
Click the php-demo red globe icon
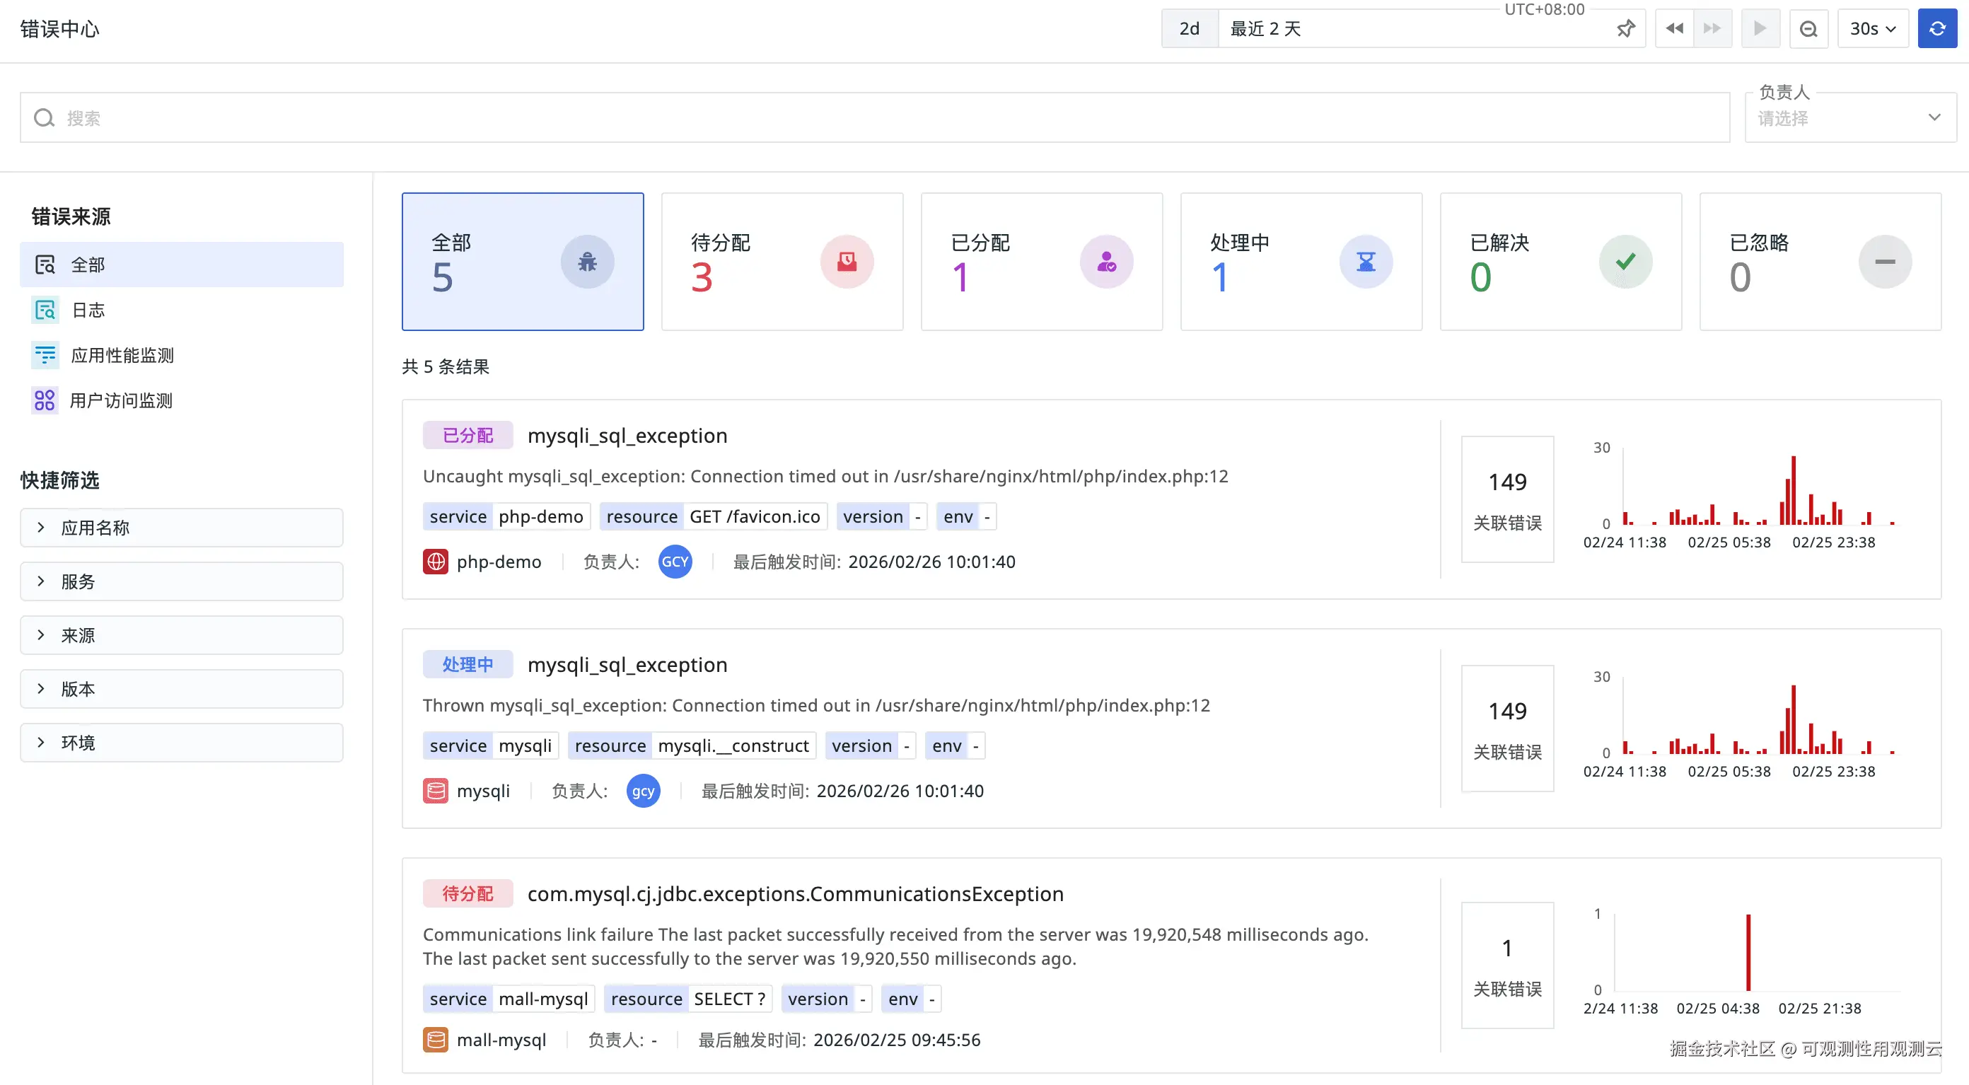pyautogui.click(x=436, y=562)
